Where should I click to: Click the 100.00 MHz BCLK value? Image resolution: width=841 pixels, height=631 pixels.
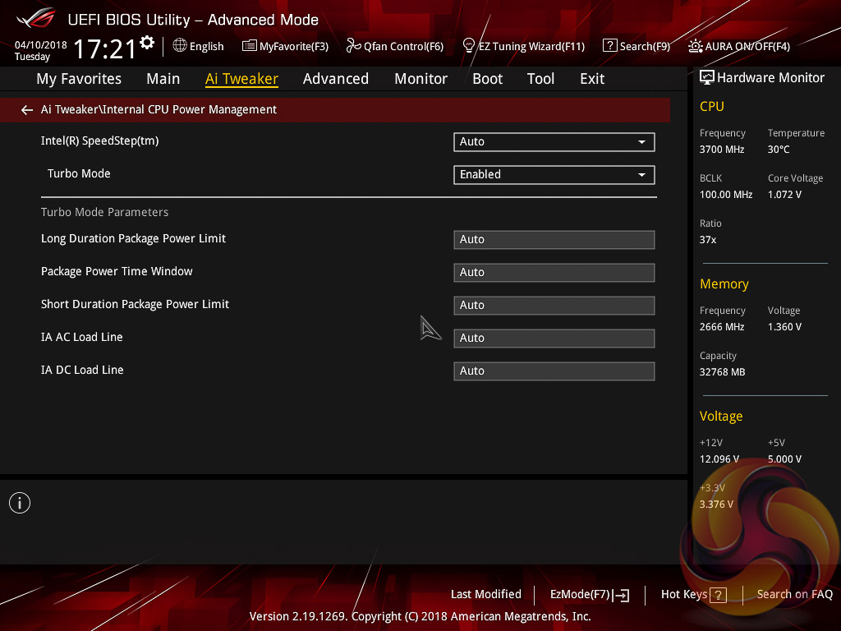pos(726,194)
